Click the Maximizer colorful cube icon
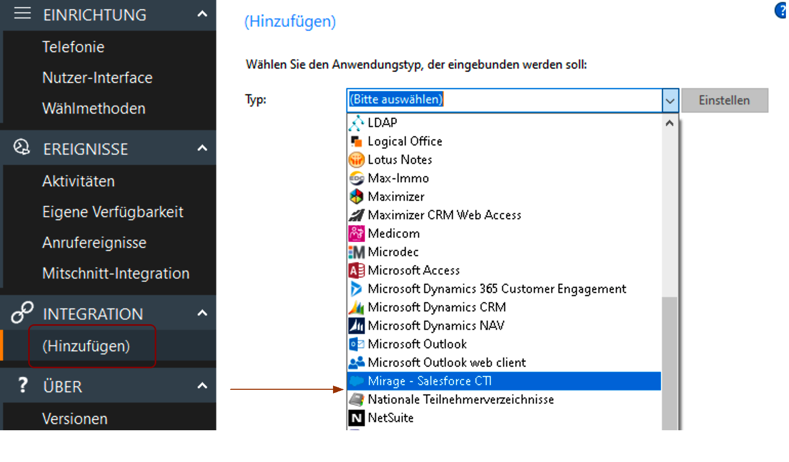789x462 pixels. click(356, 197)
